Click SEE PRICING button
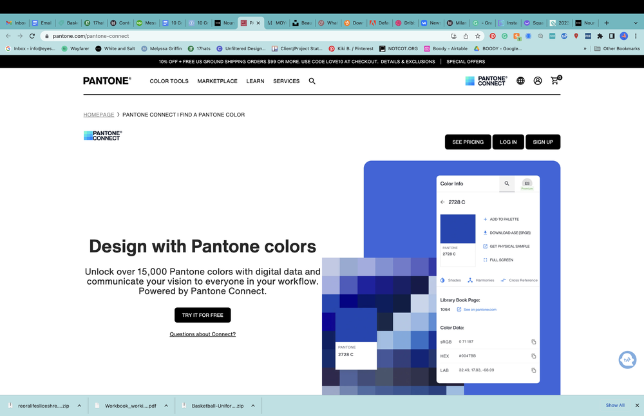Screen dimensions: 644x416 pyautogui.click(x=468, y=142)
